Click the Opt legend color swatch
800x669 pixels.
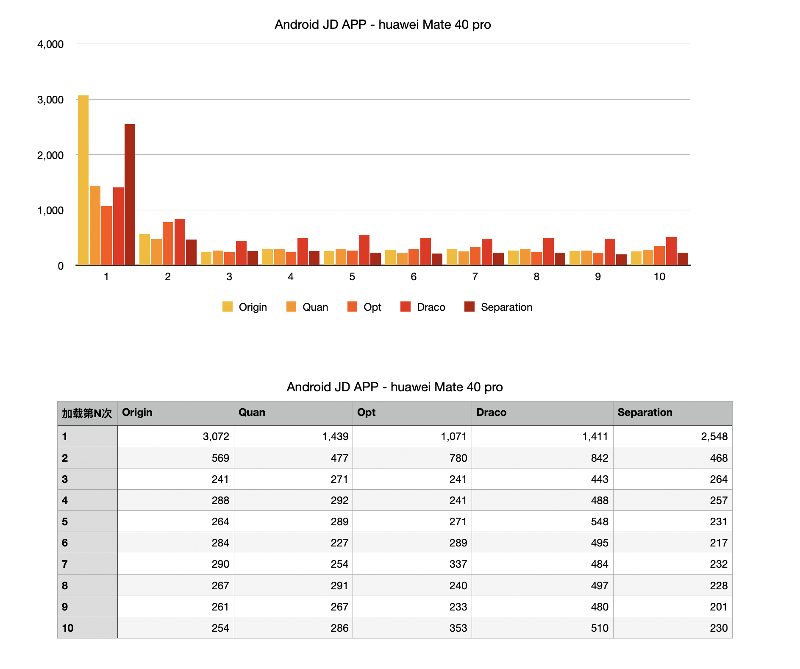pyautogui.click(x=352, y=307)
